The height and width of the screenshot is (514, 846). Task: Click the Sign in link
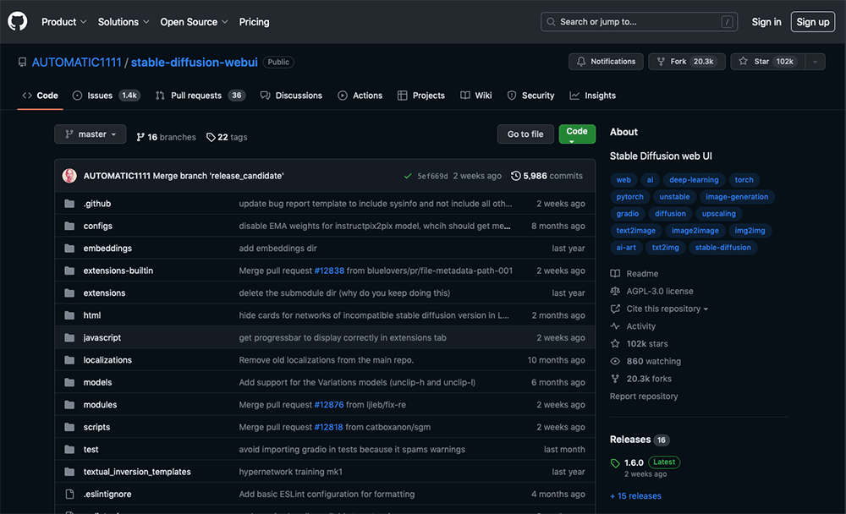[x=766, y=22]
